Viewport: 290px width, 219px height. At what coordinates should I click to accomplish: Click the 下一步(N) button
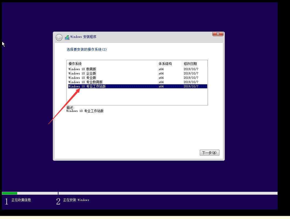pyautogui.click(x=209, y=153)
